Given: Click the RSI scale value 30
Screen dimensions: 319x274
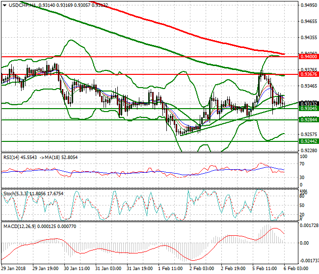Looking at the screenshot, I should click(x=302, y=178).
